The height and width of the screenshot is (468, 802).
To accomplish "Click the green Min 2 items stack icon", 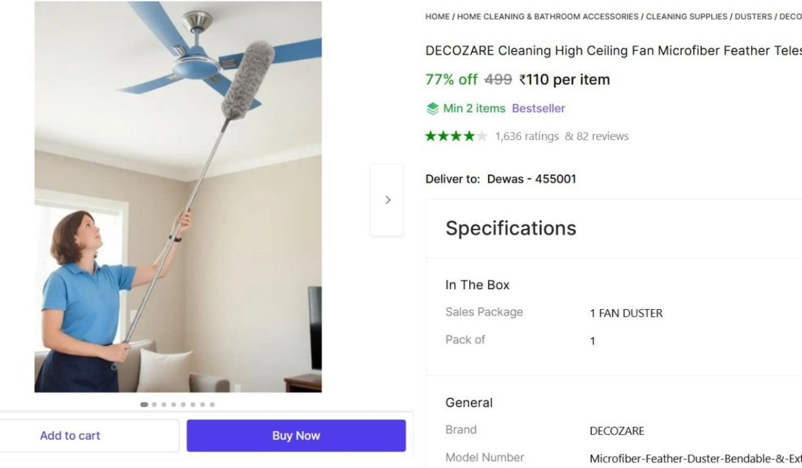I will 433,108.
